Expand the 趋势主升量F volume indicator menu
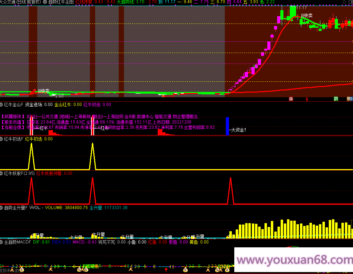The width and height of the screenshot is (353, 274). coord(2,207)
